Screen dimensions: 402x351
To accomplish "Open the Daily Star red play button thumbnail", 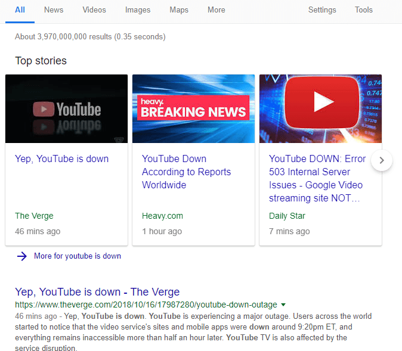I will point(320,108).
